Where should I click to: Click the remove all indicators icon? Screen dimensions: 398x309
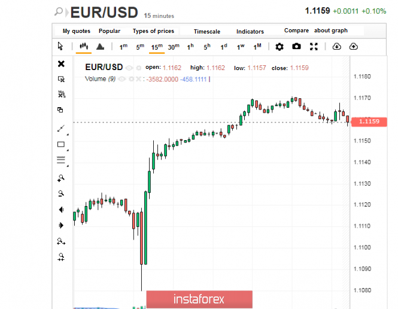coord(62,94)
